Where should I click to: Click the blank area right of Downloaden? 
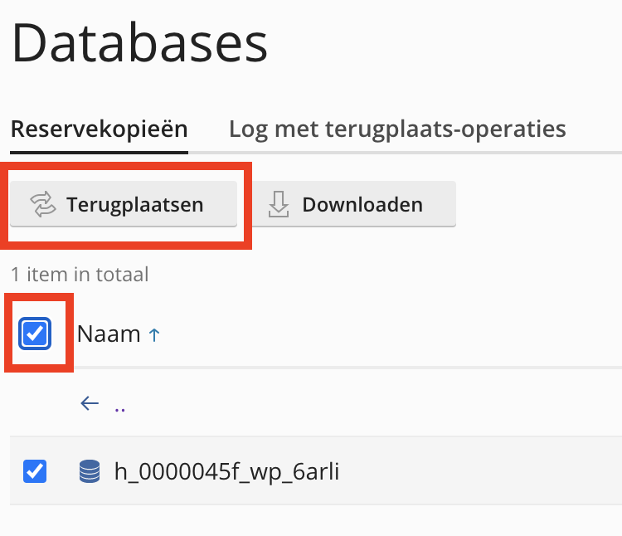(x=539, y=204)
